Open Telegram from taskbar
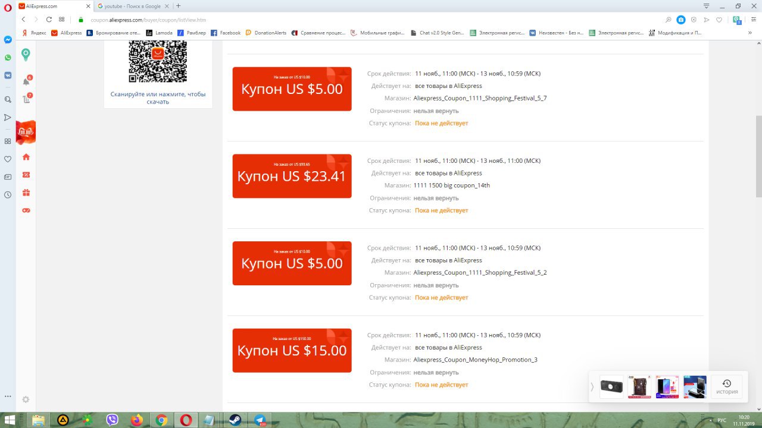 point(260,420)
